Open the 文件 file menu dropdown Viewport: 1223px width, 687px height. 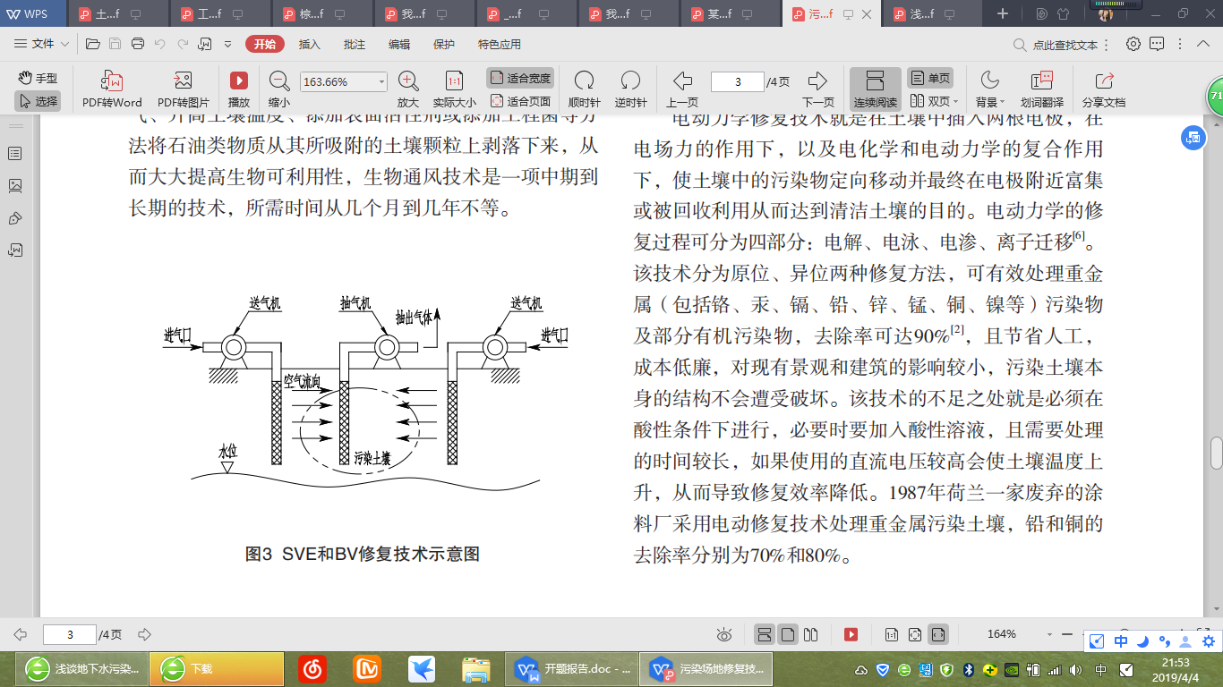click(42, 44)
